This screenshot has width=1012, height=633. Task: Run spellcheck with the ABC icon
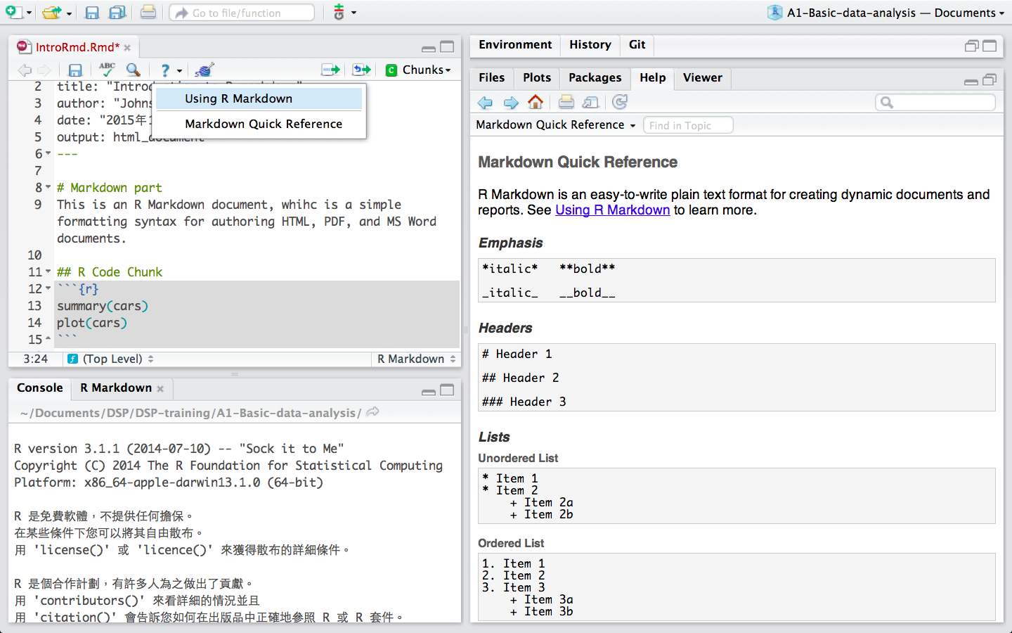coord(106,69)
